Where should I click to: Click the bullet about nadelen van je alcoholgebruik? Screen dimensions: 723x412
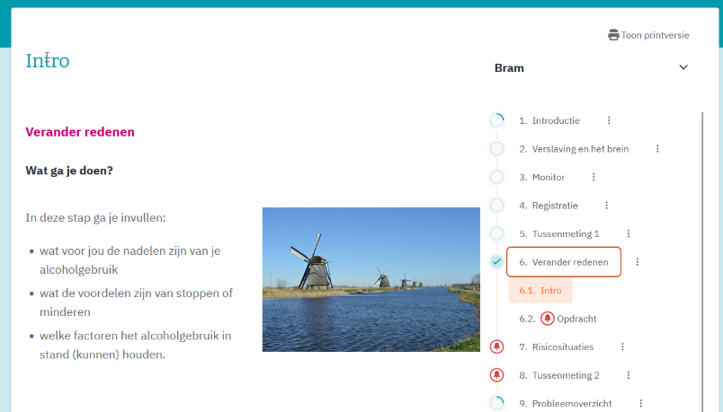(x=130, y=260)
